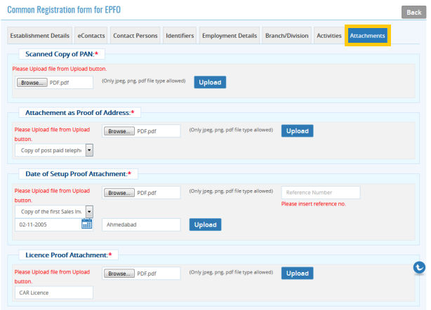Image resolution: width=431 pixels, height=310 pixels.
Task: Upload the proof of address attachment
Action: pos(297,131)
